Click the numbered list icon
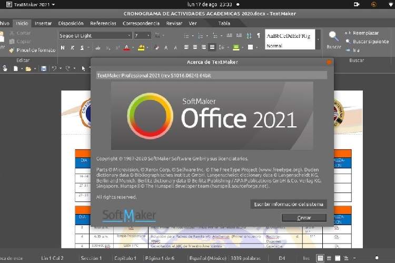Viewport: 395px width, 263px height. pos(201,36)
